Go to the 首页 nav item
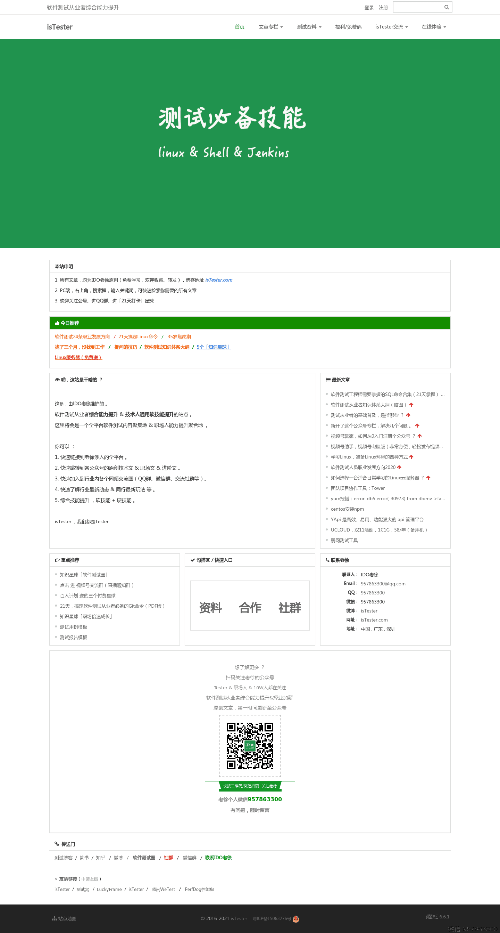500x933 pixels. coord(240,27)
